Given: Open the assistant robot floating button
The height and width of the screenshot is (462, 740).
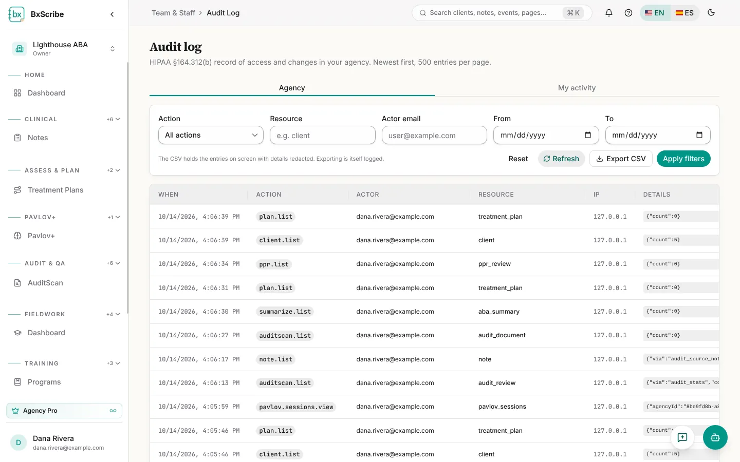Looking at the screenshot, I should pos(715,437).
